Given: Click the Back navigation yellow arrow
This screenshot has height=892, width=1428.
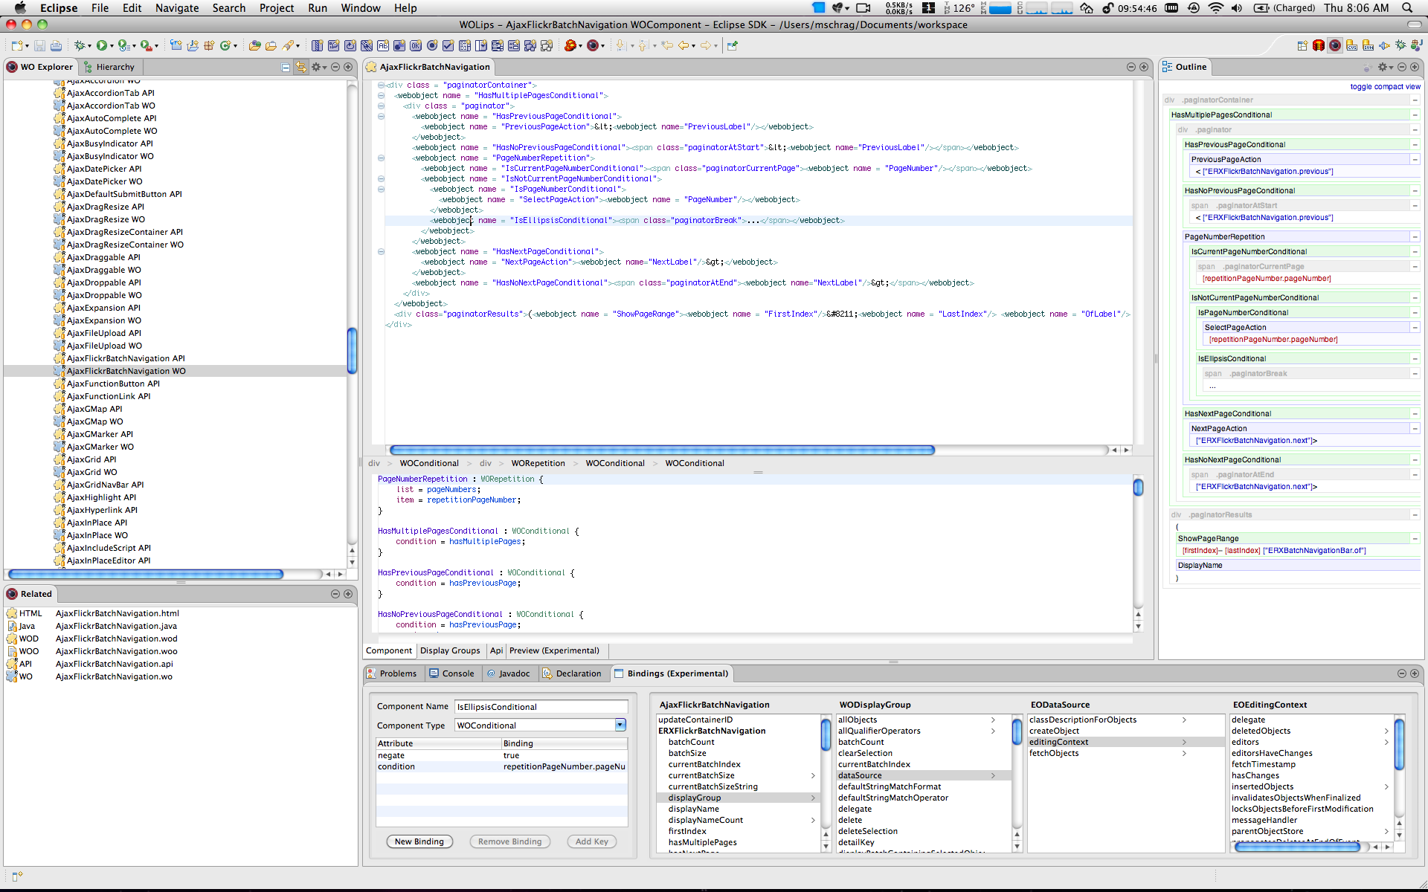Looking at the screenshot, I should tap(683, 46).
